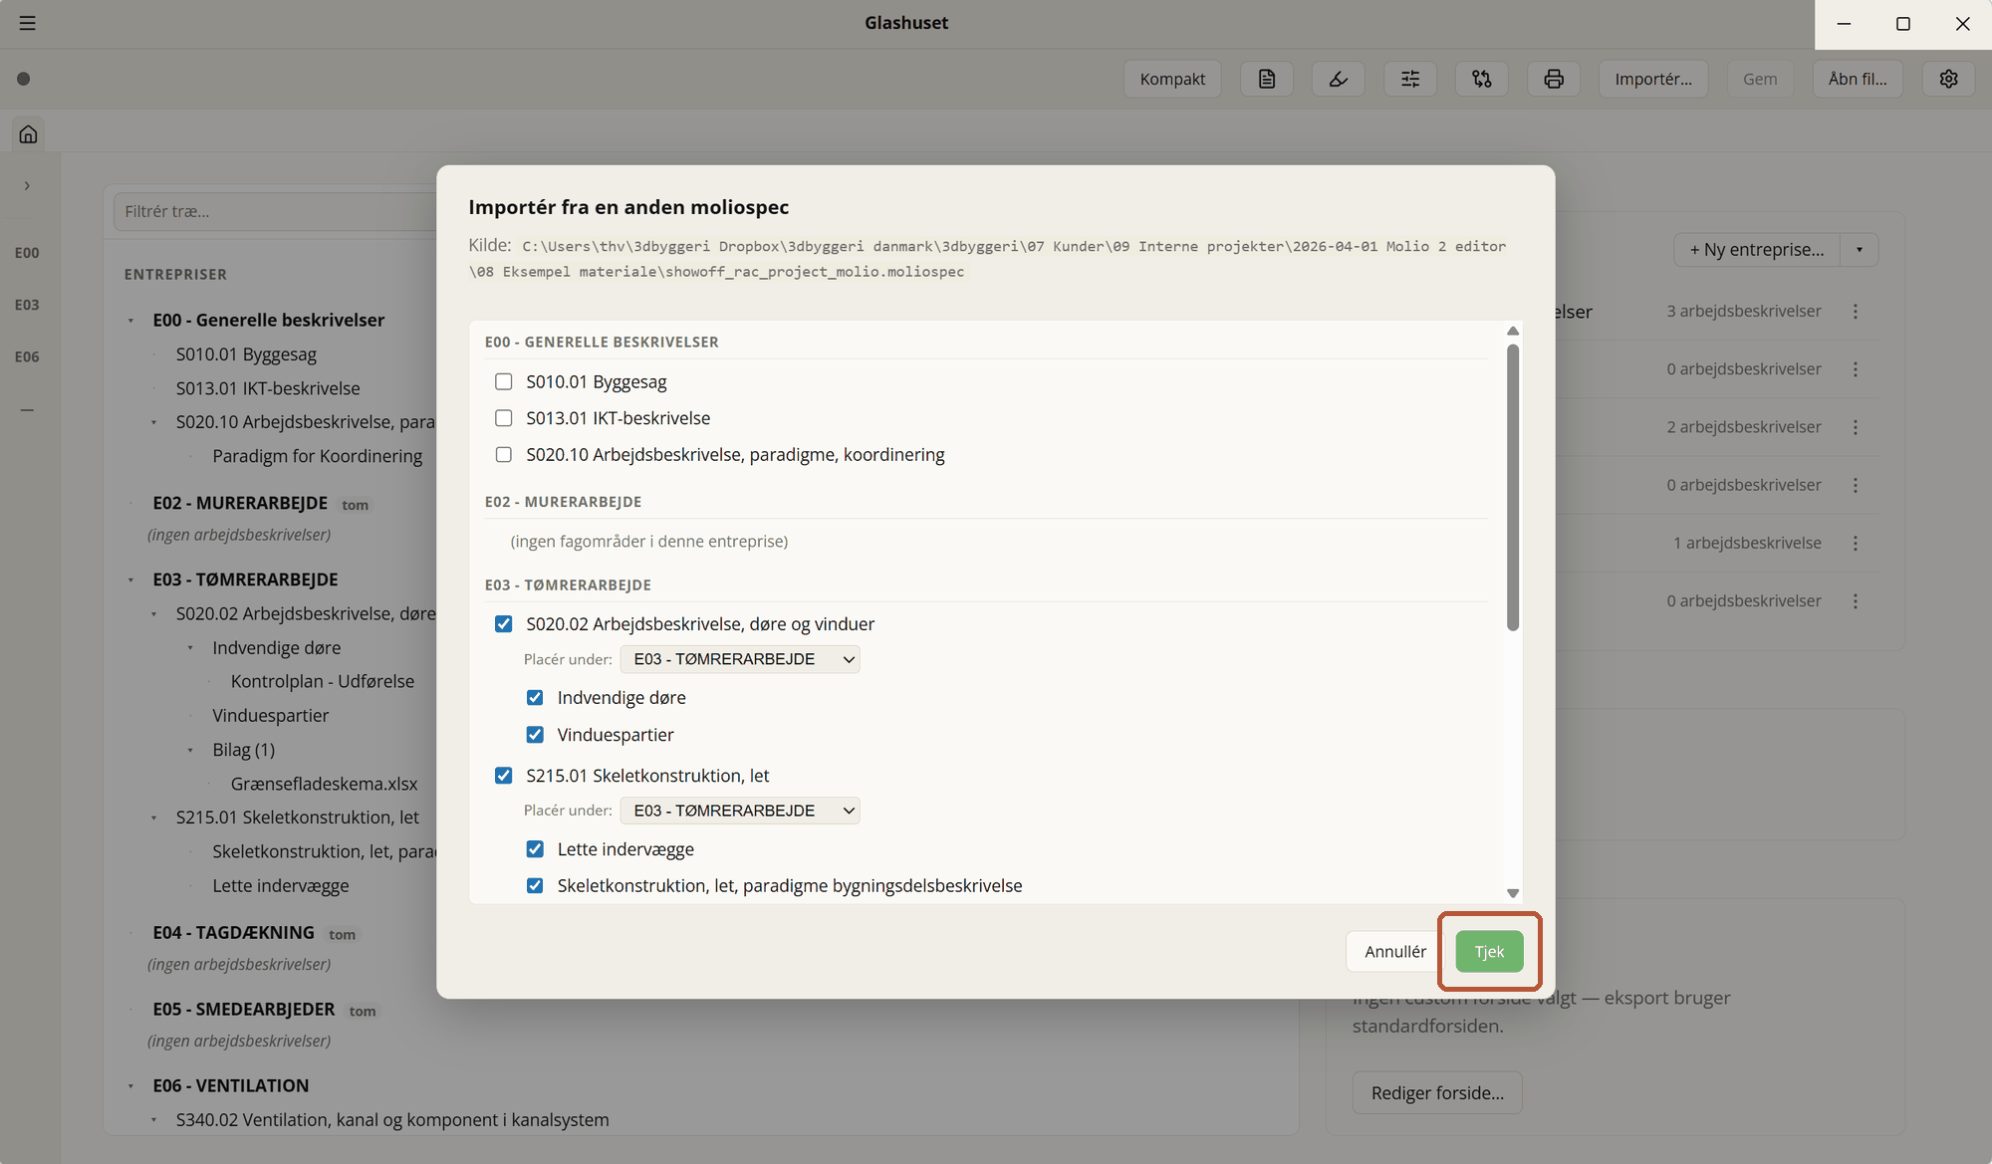Image resolution: width=1992 pixels, height=1164 pixels.
Task: Click the scroll up arrow in import list
Action: click(x=1513, y=331)
